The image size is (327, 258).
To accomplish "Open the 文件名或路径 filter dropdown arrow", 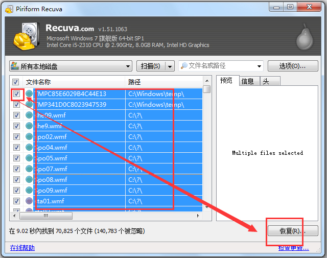I will tap(259, 66).
